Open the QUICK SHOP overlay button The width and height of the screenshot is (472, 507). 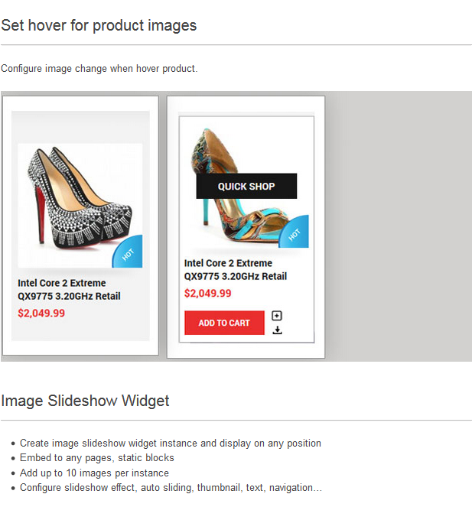coord(246,186)
